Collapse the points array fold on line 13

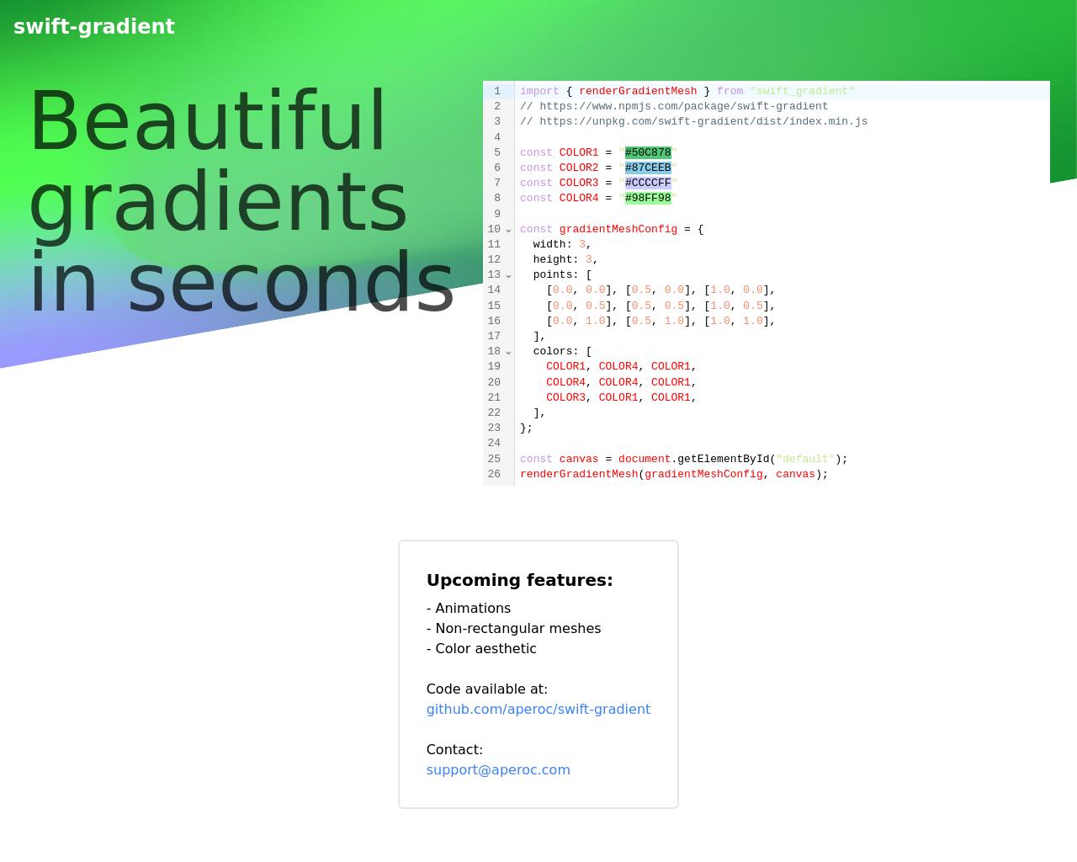pyautogui.click(x=508, y=275)
